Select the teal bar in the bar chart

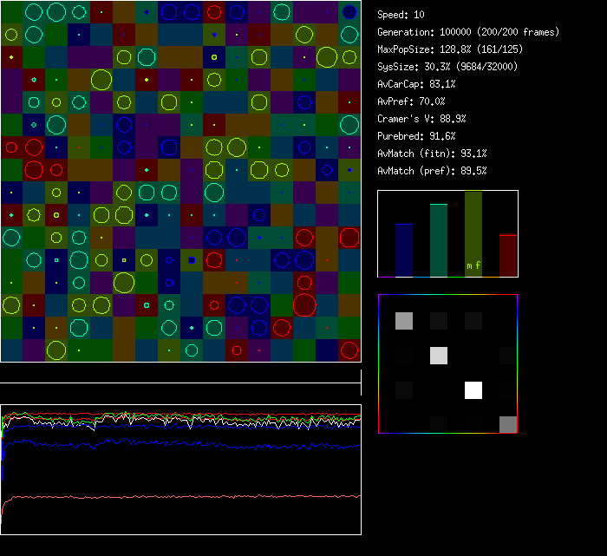tap(439, 240)
